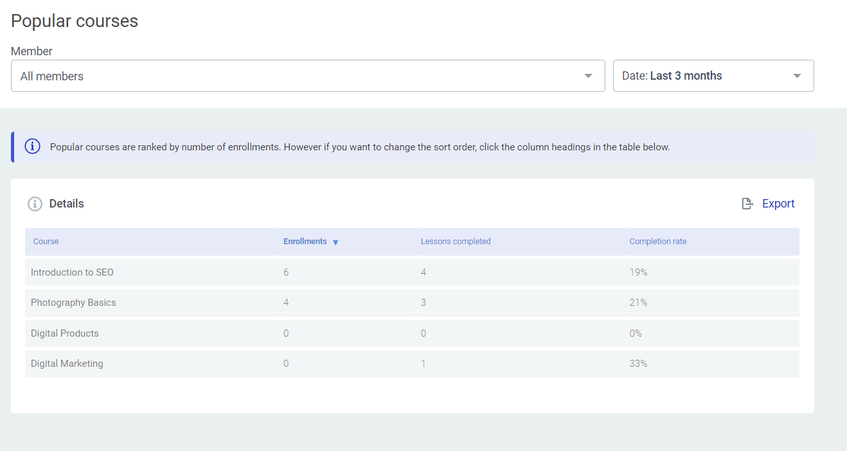The height and width of the screenshot is (451, 847).
Task: Click the Member dropdown caret arrow
Action: 588,76
